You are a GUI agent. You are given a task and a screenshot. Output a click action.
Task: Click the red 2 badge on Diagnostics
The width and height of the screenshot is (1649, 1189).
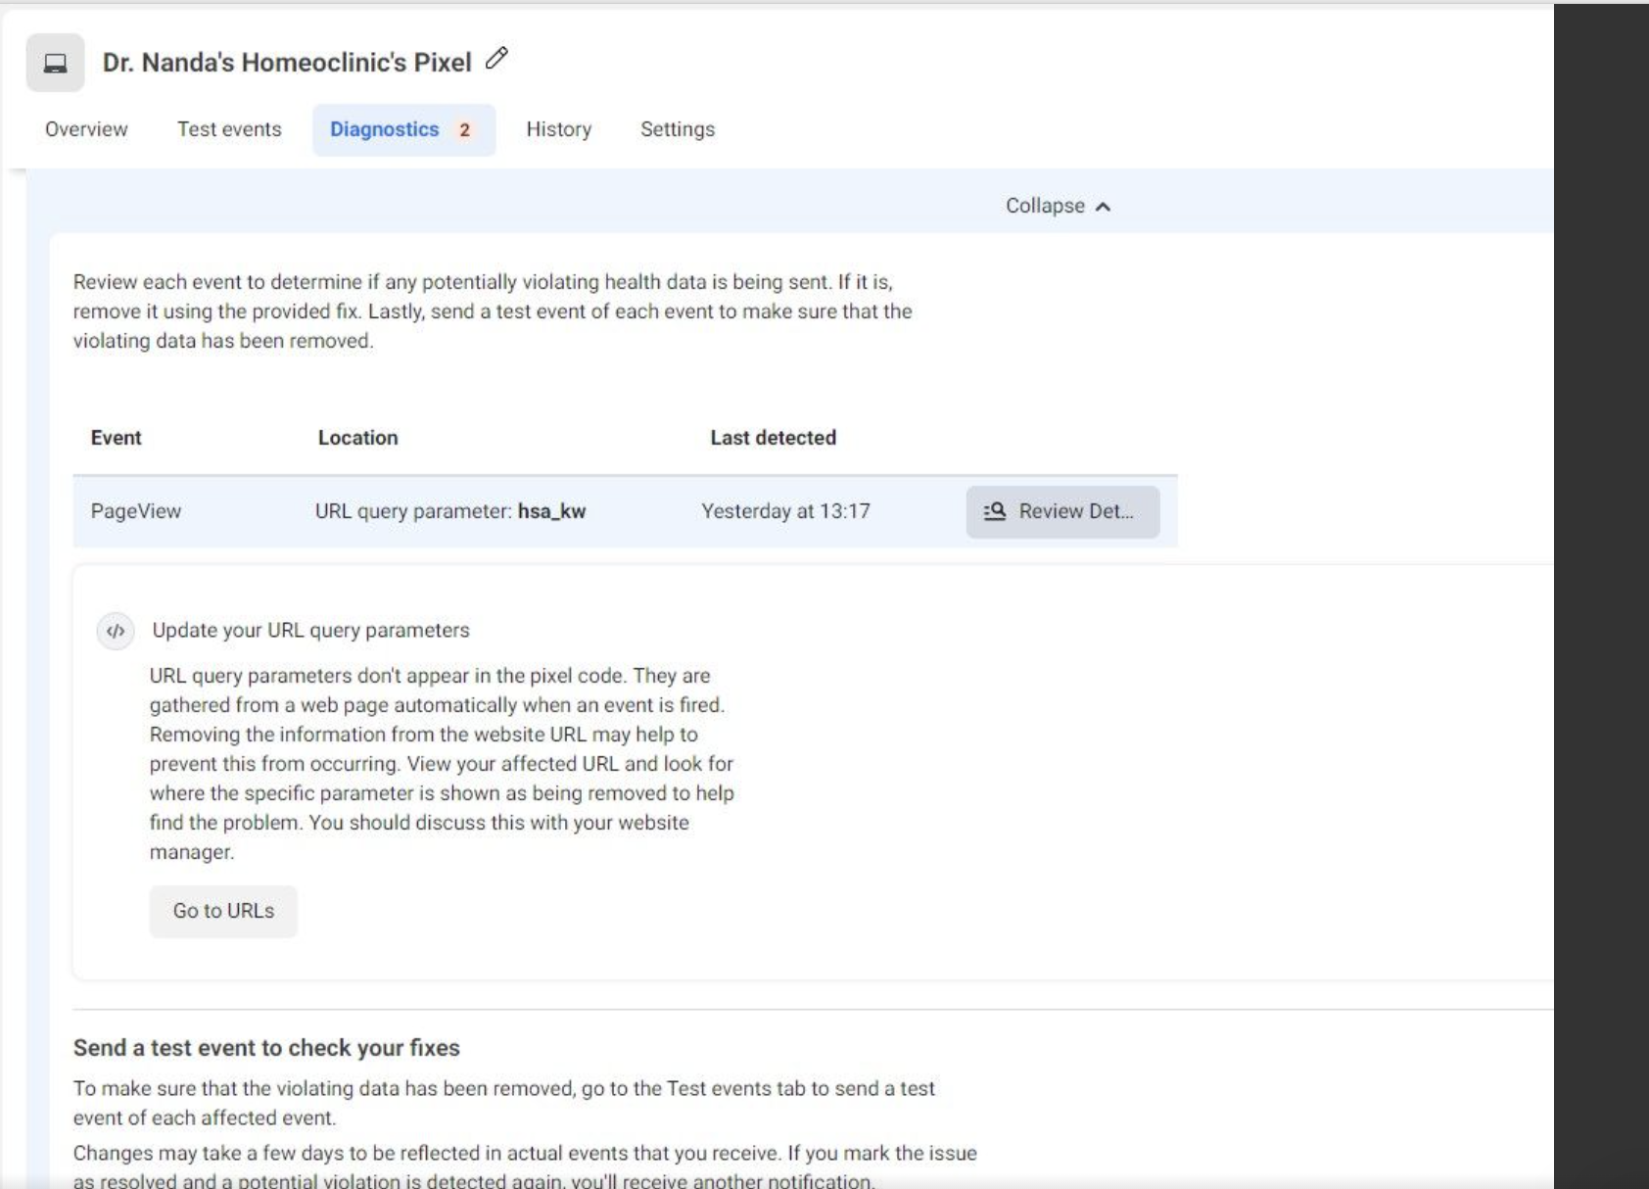point(464,130)
